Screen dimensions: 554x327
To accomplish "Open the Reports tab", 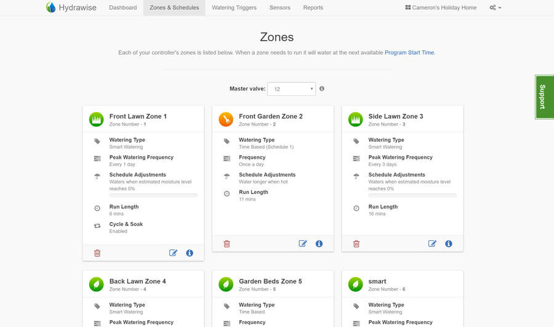I will point(313,7).
